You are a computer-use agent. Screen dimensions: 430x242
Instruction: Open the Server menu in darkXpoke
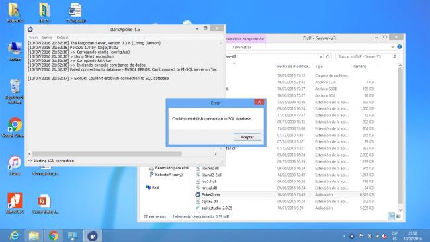pos(47,37)
